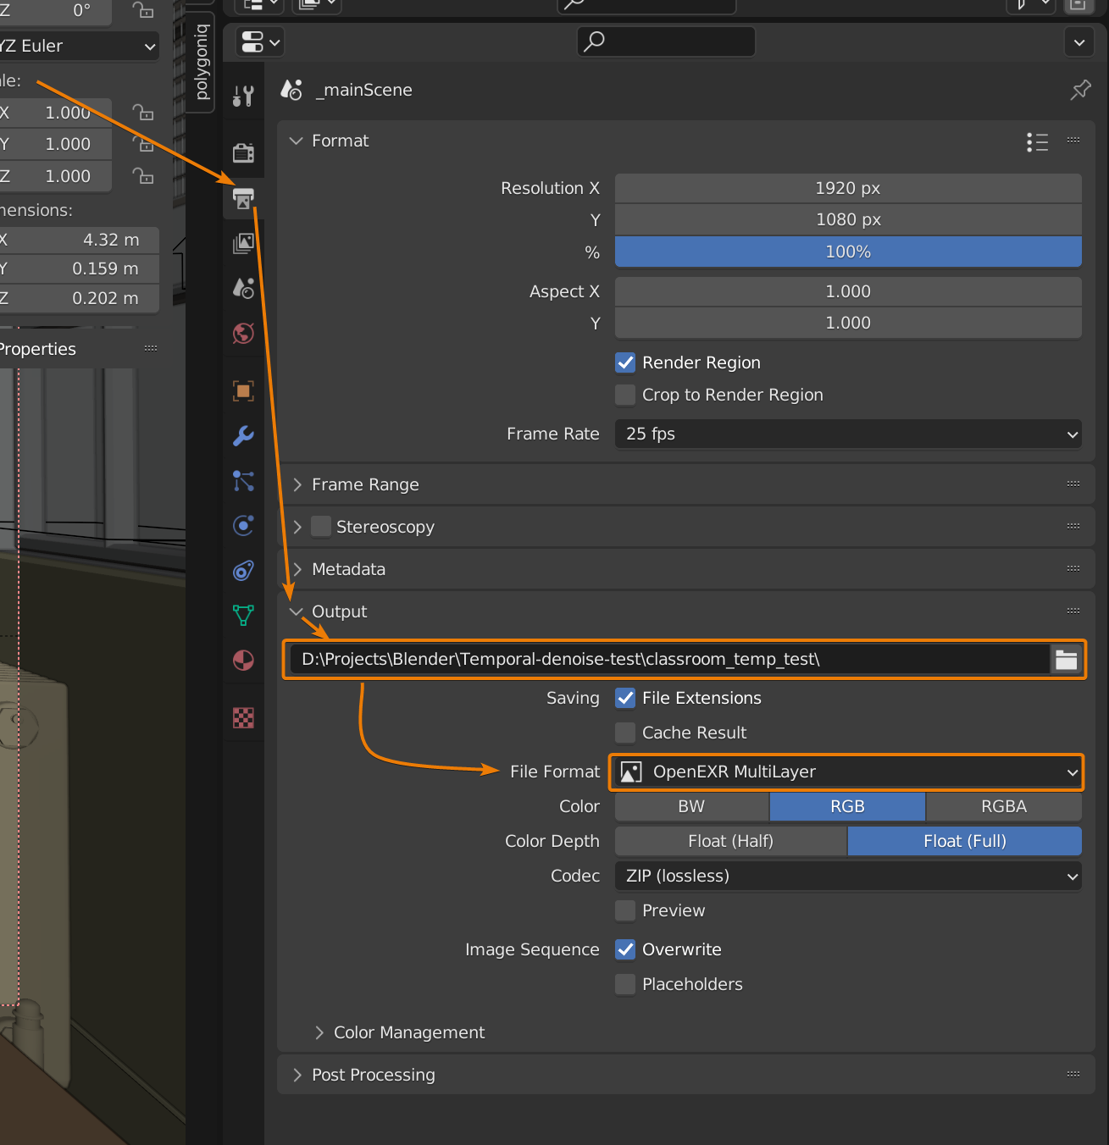Image resolution: width=1109 pixels, height=1145 pixels.
Task: Select the Object properties tab
Action: coord(243,390)
